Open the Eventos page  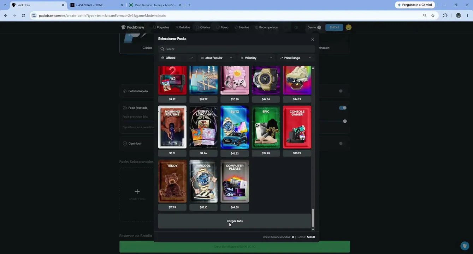click(242, 27)
